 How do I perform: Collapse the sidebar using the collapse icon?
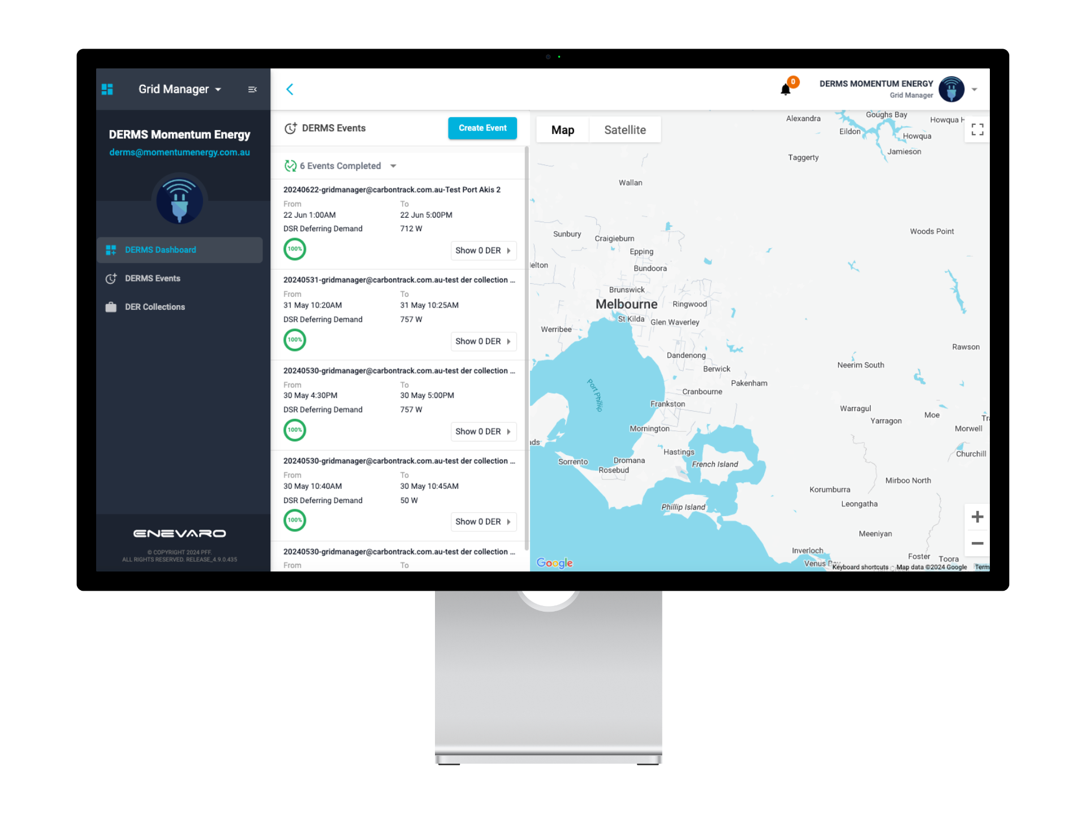point(252,89)
